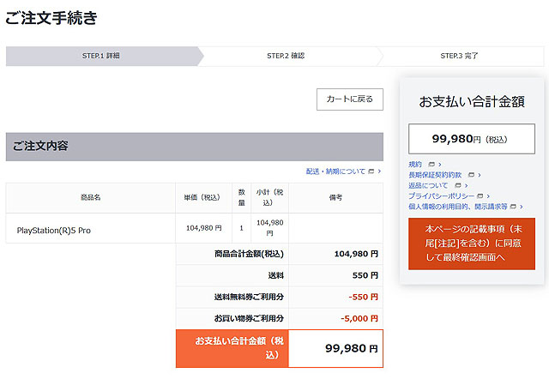The image size is (549, 379).
Task: Select the STEP.3 完了 progress step
Action: click(459, 56)
